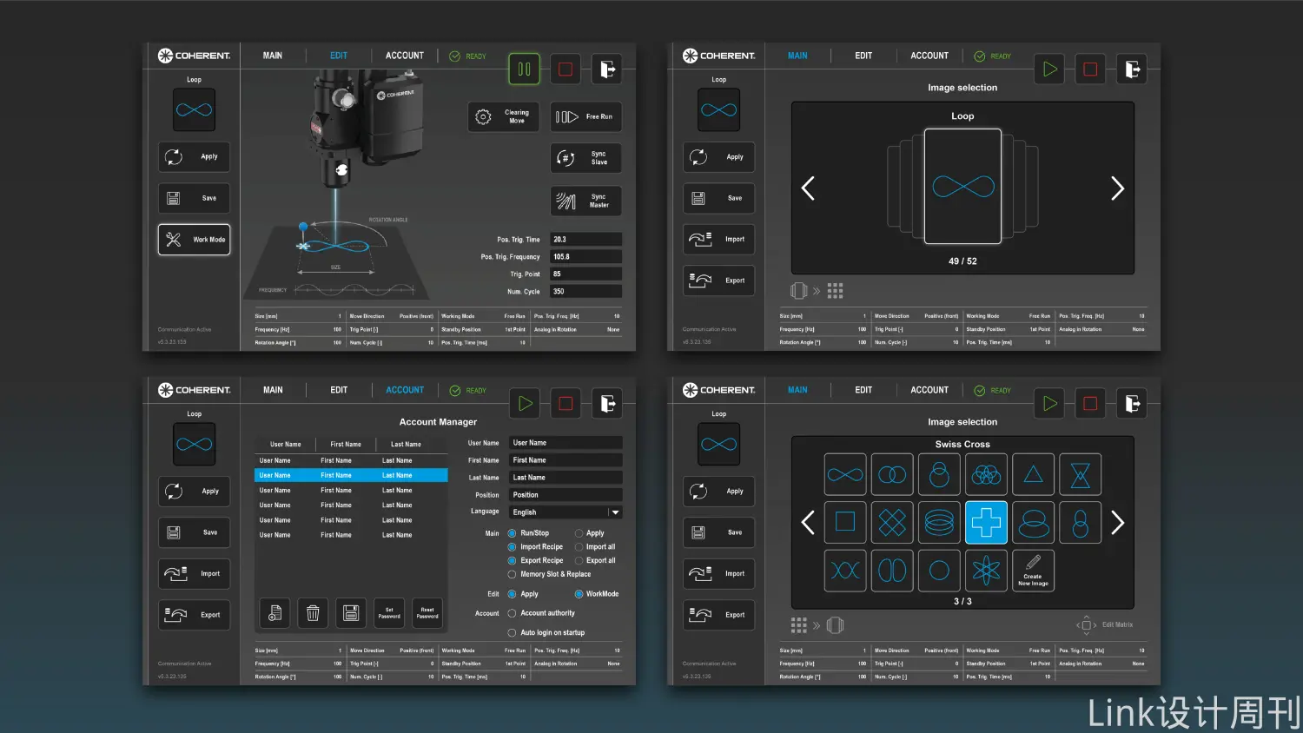Add new user with the document-plus icon

click(274, 613)
